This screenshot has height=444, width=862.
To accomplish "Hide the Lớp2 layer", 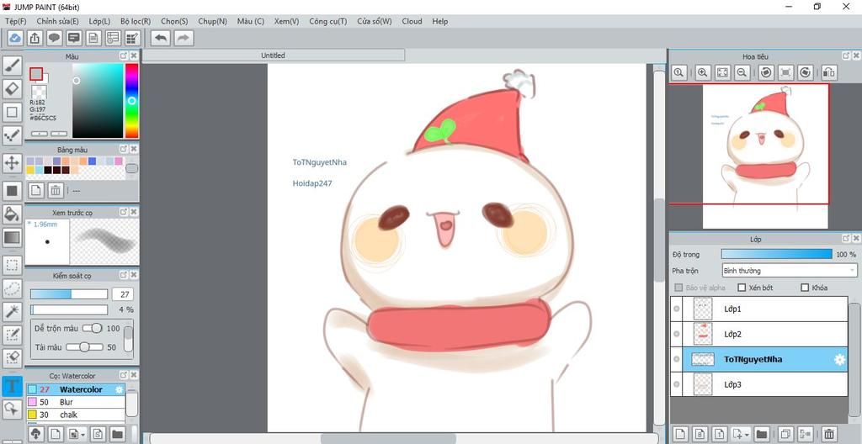I will 676,334.
